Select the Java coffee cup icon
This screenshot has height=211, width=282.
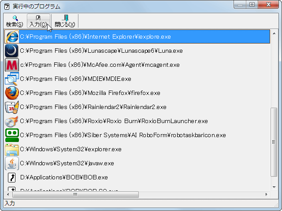point(12,163)
